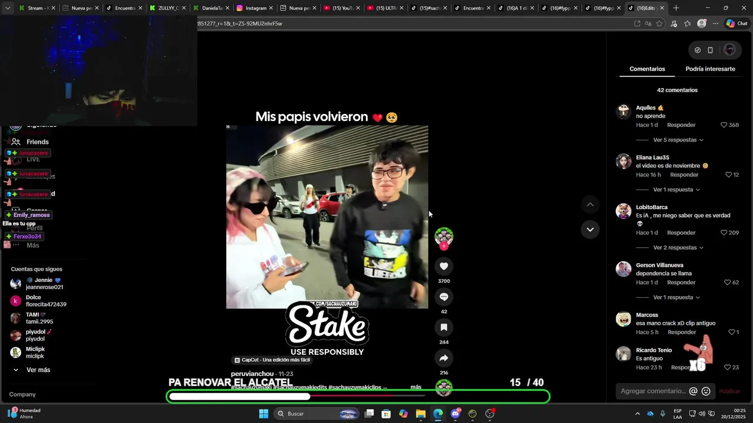The image size is (753, 423).
Task: Show hidden system tray icons chevron
Action: (637, 414)
